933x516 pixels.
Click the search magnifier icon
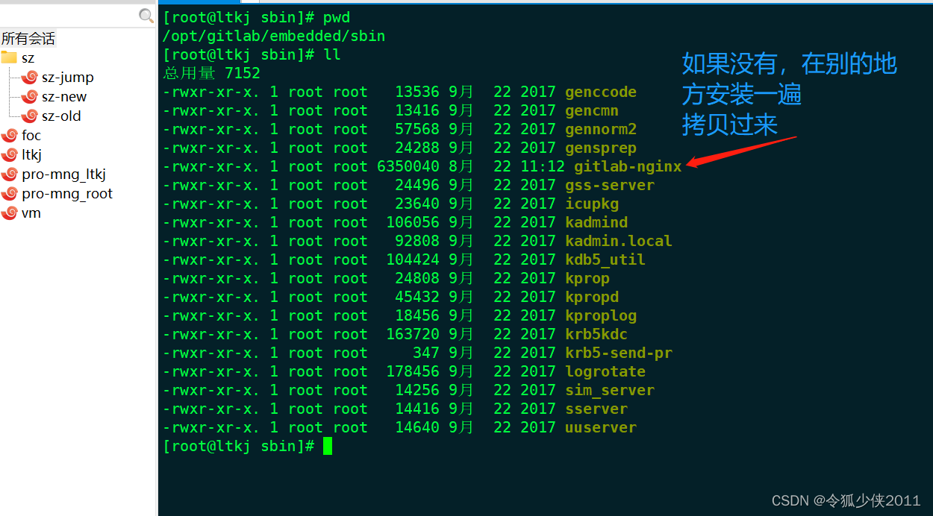(146, 14)
